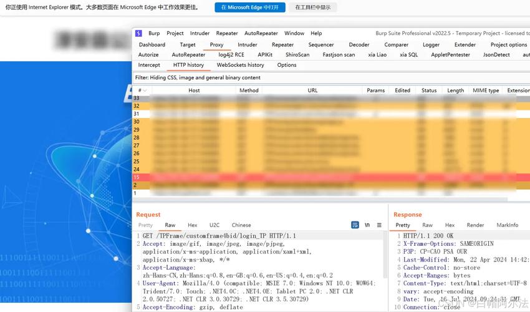
Task: Switch request view to U2C
Action: click(x=214, y=225)
